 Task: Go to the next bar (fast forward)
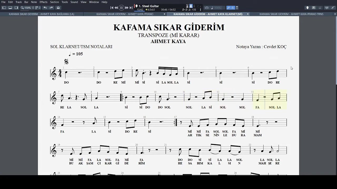click(x=127, y=8)
